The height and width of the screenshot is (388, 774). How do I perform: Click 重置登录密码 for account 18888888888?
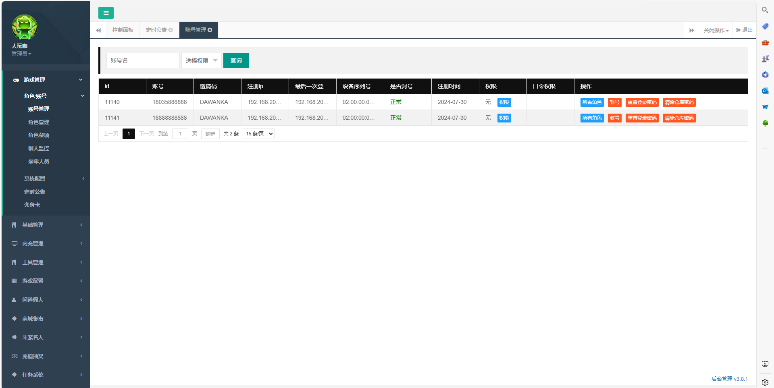pos(642,118)
